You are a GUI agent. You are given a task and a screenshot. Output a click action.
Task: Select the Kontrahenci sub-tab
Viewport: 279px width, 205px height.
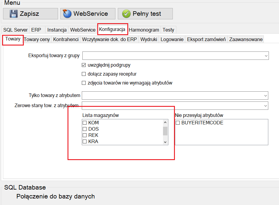coord(66,39)
